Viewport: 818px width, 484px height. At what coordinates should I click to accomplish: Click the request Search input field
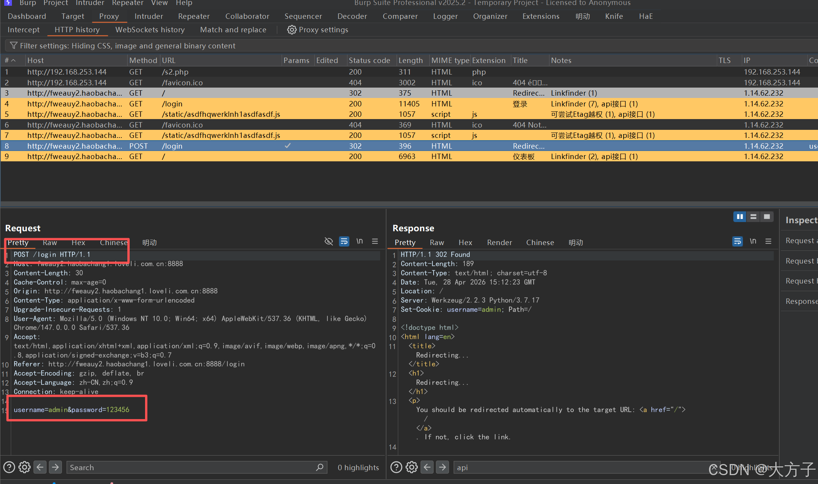(192, 467)
